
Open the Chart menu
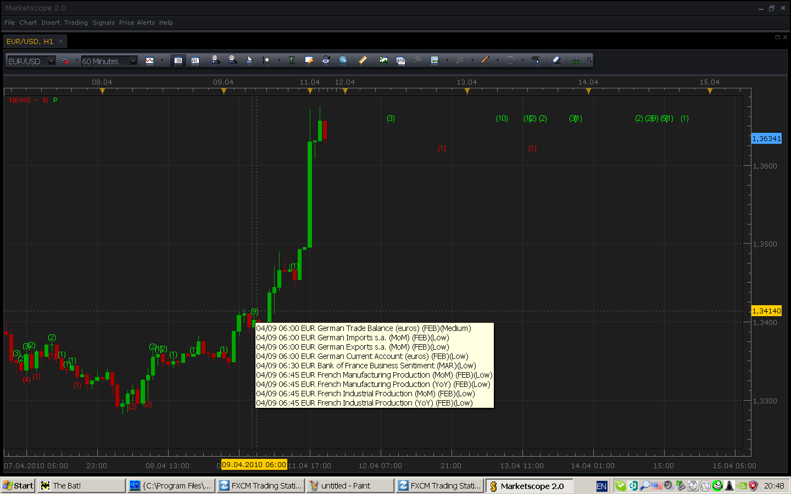click(x=28, y=23)
